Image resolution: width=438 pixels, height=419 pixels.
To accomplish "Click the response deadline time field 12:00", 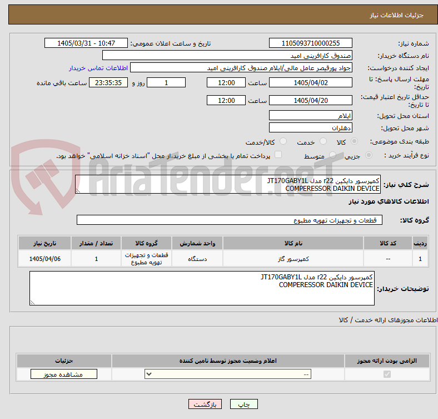I will click(226, 82).
